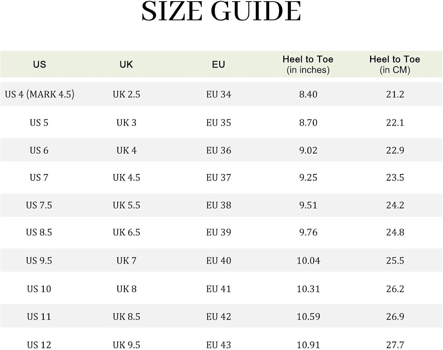Click the Heel to Toe inches header
443x350 pixels.
(x=308, y=64)
